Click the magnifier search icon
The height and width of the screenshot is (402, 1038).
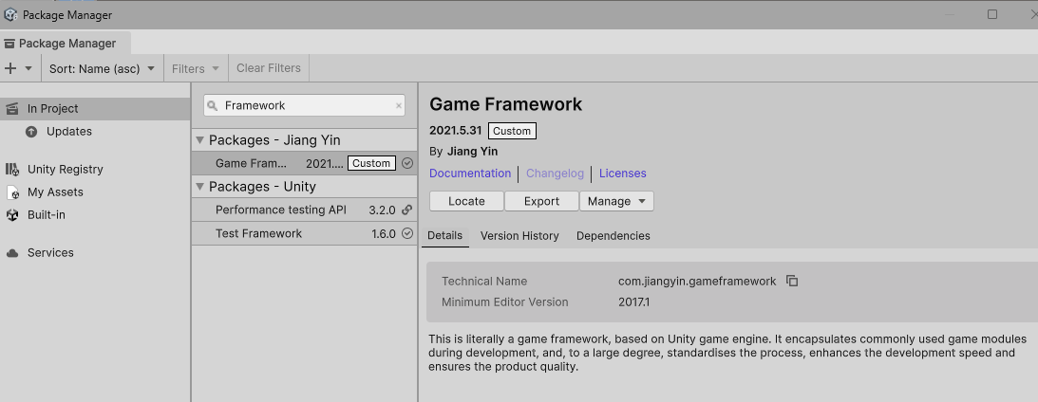pyautogui.click(x=212, y=106)
